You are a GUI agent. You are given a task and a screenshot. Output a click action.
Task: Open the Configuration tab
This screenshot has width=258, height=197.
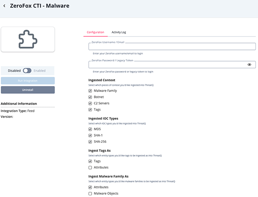coord(95,32)
